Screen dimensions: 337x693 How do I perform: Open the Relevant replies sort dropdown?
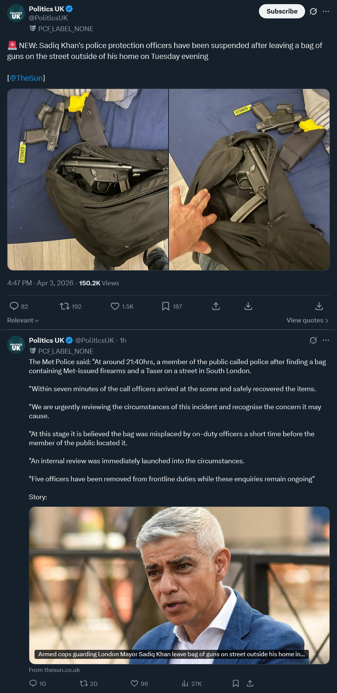pyautogui.click(x=23, y=320)
